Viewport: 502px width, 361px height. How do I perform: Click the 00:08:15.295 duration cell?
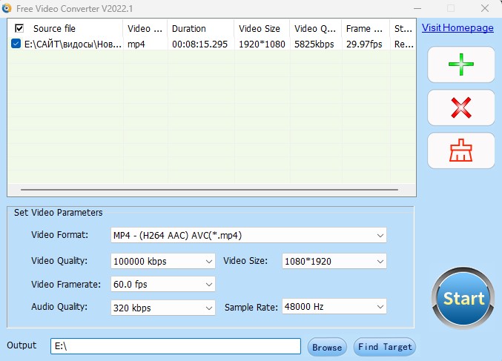tap(199, 44)
